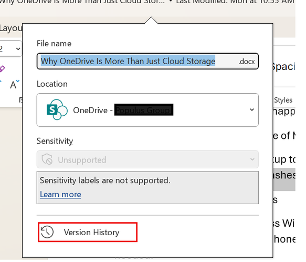Open the Unsupported Sensitivity dropdown
The height and width of the screenshot is (262, 306).
(147, 159)
